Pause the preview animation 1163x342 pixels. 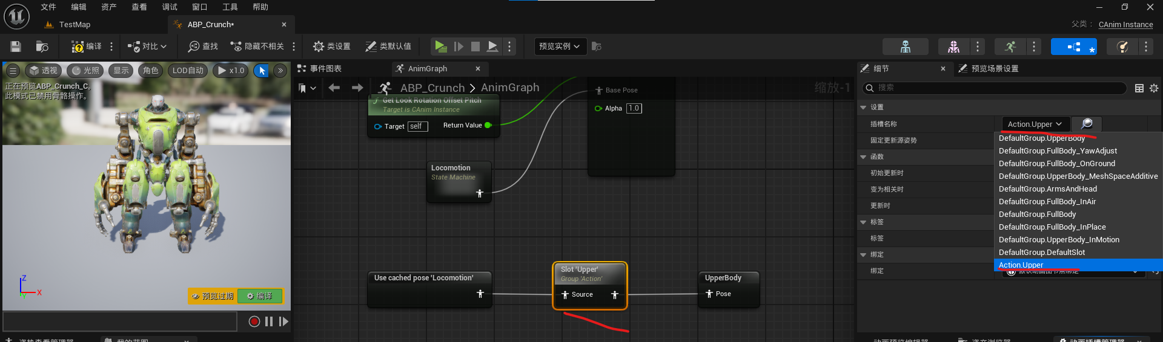coord(269,321)
